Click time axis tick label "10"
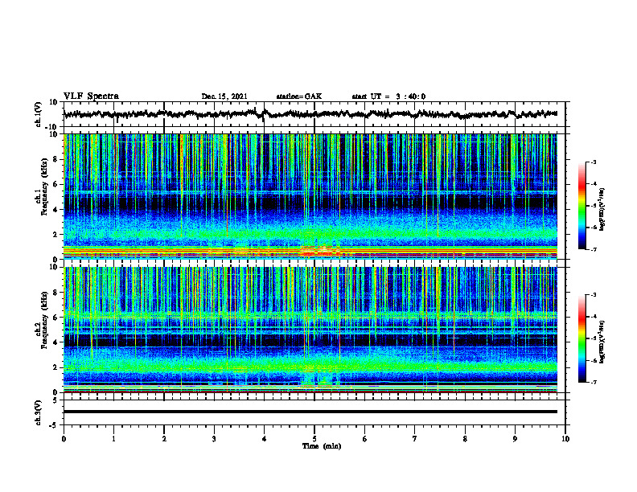The image size is (637, 492). [x=565, y=439]
